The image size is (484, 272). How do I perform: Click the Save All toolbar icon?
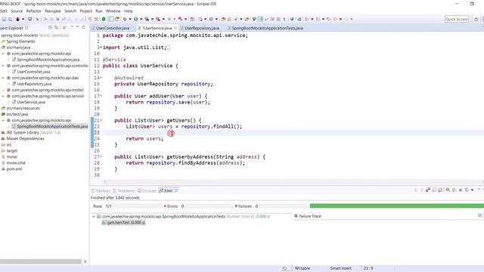point(10,19)
